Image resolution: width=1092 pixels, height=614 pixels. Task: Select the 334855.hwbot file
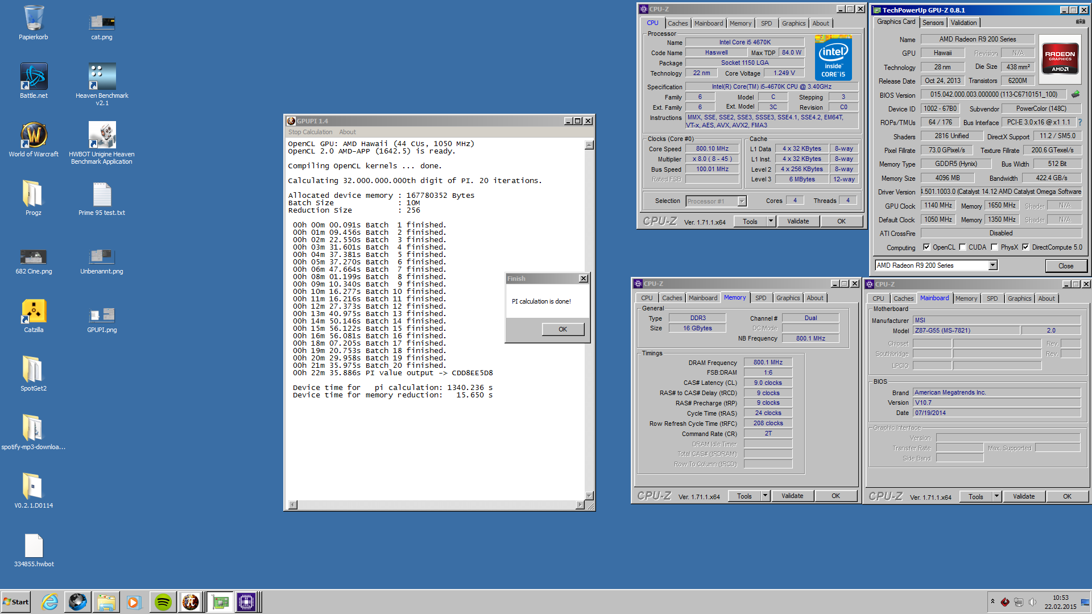[x=34, y=550]
